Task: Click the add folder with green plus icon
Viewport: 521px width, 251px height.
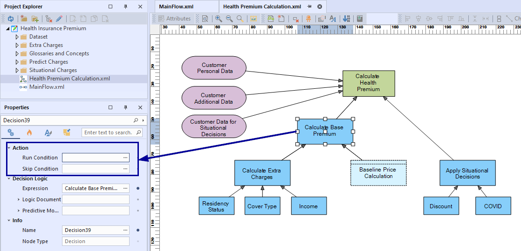Action: coord(34,19)
